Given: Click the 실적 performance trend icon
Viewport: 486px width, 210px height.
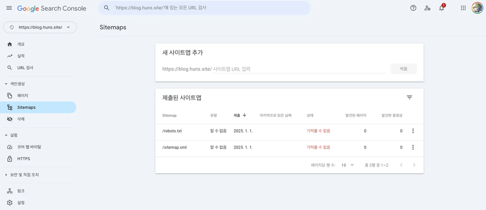Looking at the screenshot, I should tap(10, 56).
